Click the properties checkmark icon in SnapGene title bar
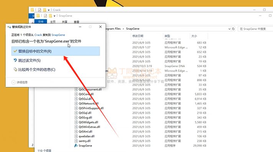Screen dimensions: 273x152 [45, 16]
